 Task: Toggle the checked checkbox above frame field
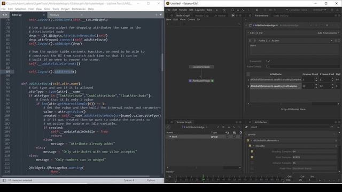[x=269, y=61]
